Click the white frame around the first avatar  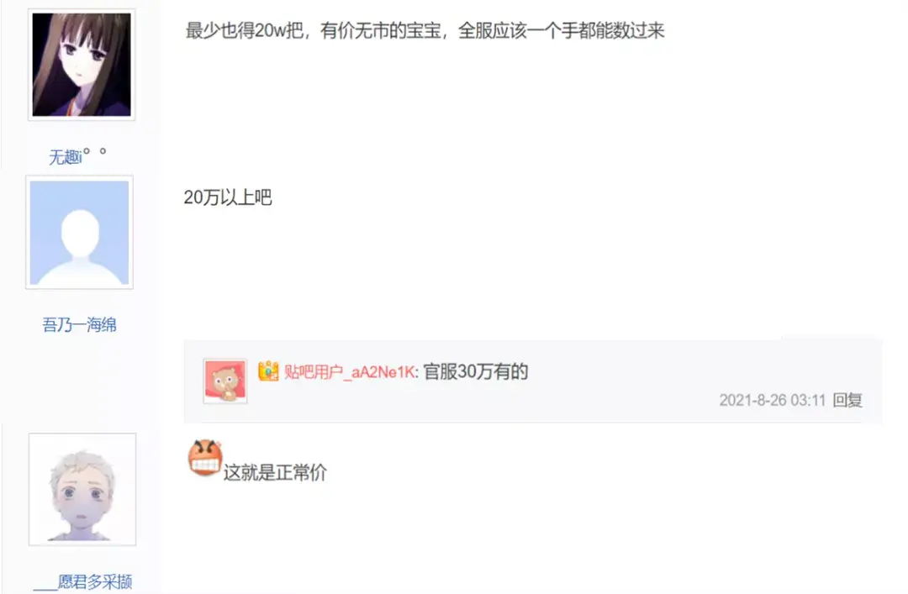click(82, 11)
